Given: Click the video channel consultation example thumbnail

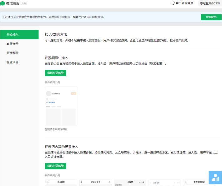Looking at the screenshot, I should [x=61, y=106].
